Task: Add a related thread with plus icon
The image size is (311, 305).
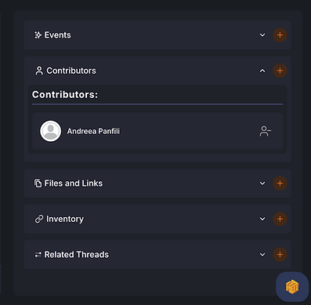Action: (x=280, y=254)
